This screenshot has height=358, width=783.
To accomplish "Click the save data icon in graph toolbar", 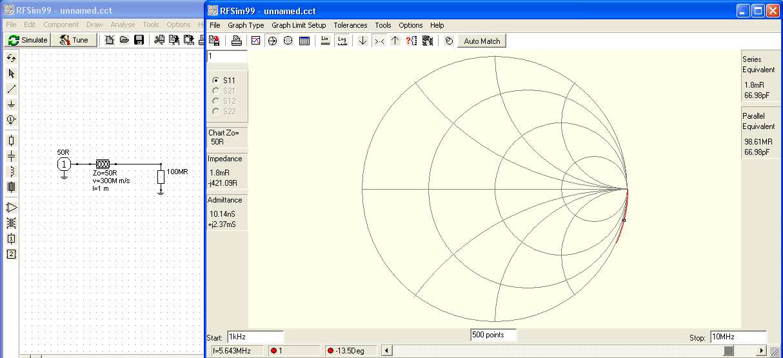I will [x=215, y=41].
